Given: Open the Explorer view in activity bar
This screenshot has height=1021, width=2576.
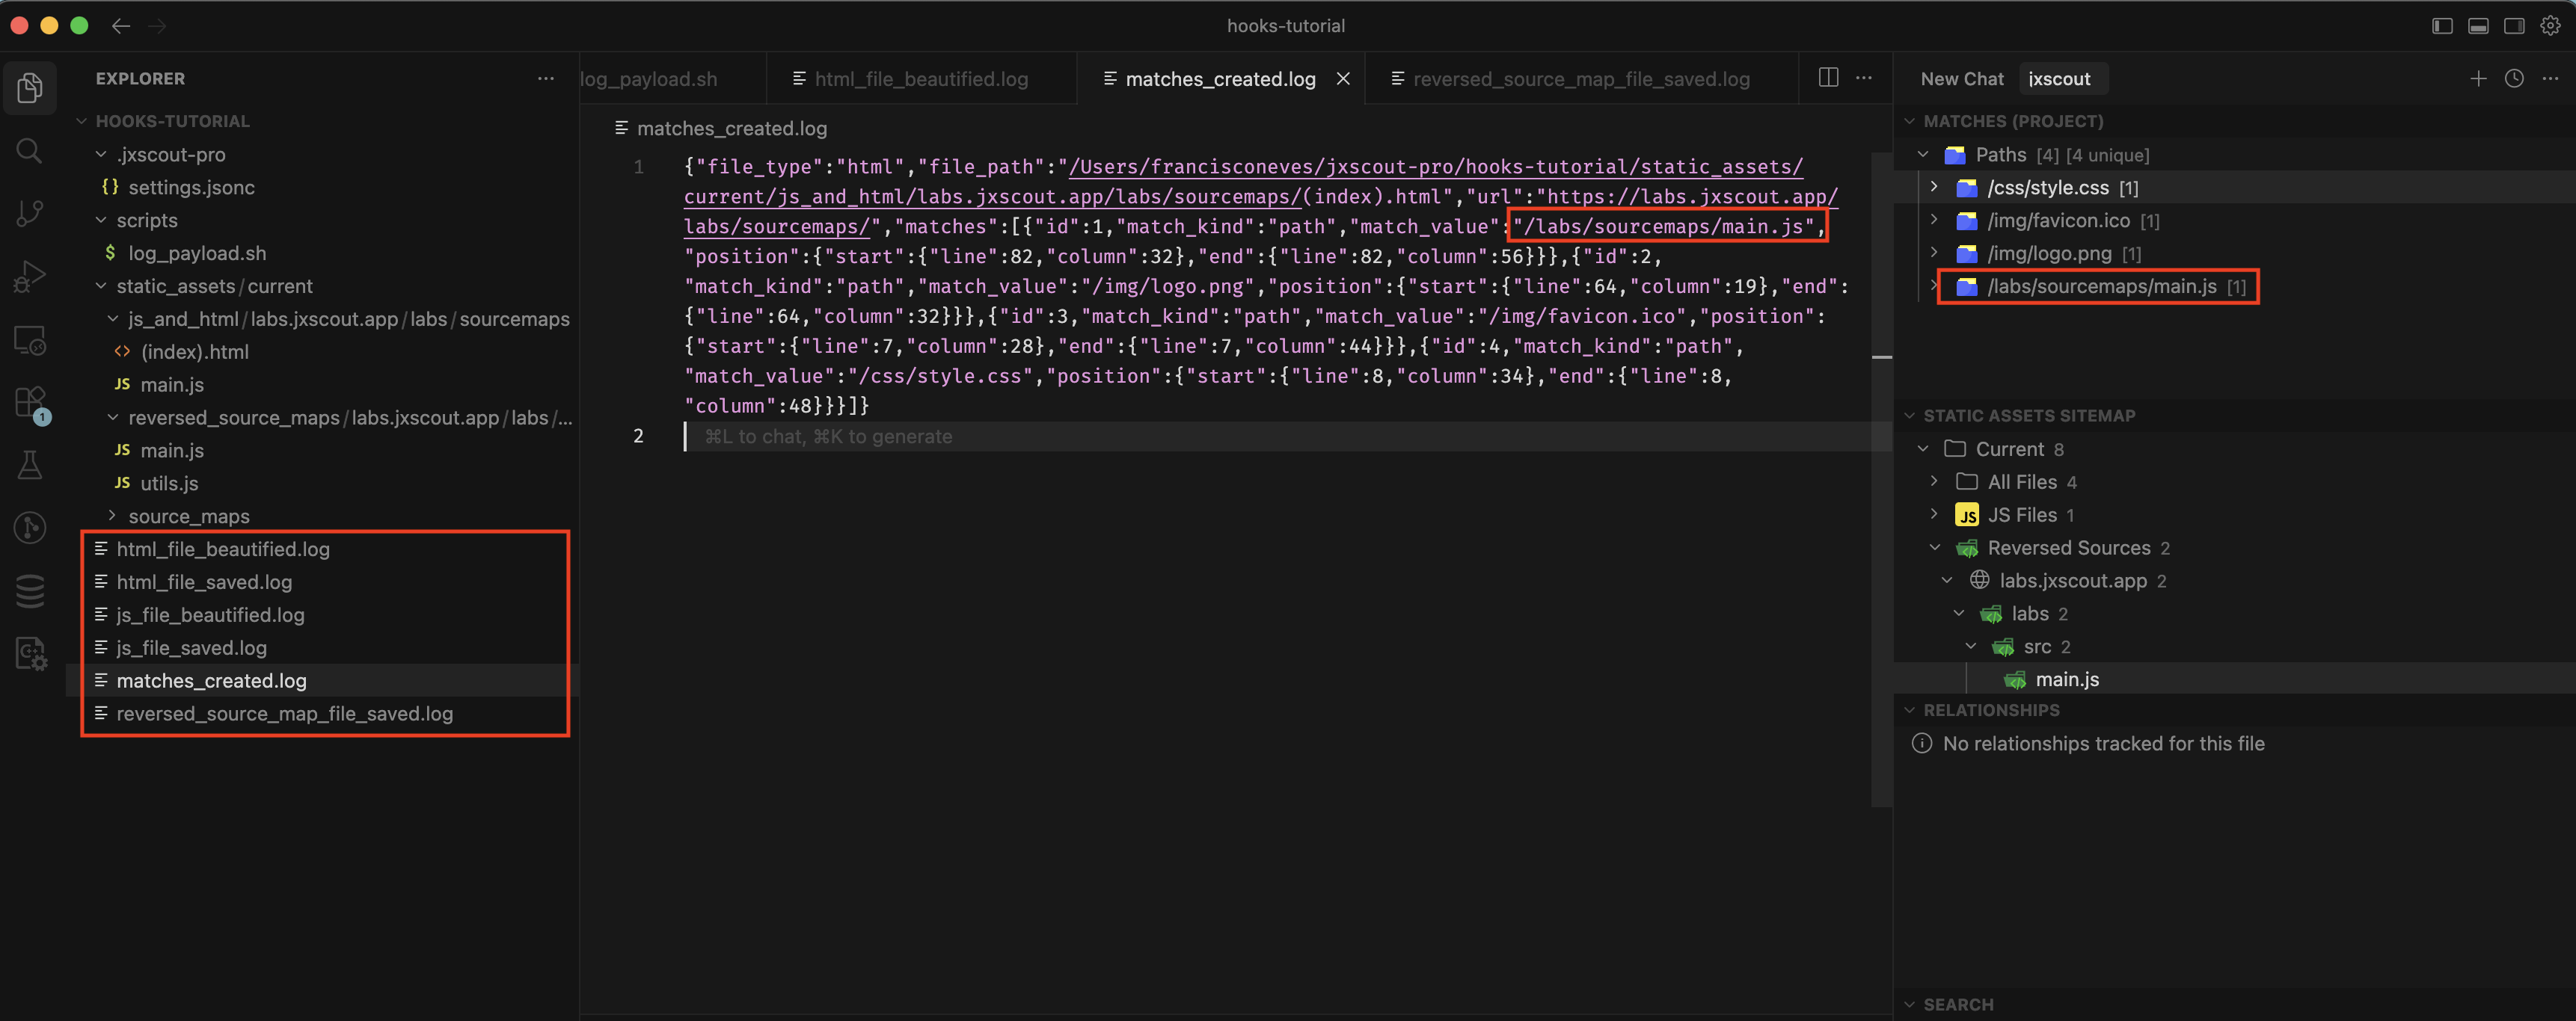Looking at the screenshot, I should [x=30, y=88].
